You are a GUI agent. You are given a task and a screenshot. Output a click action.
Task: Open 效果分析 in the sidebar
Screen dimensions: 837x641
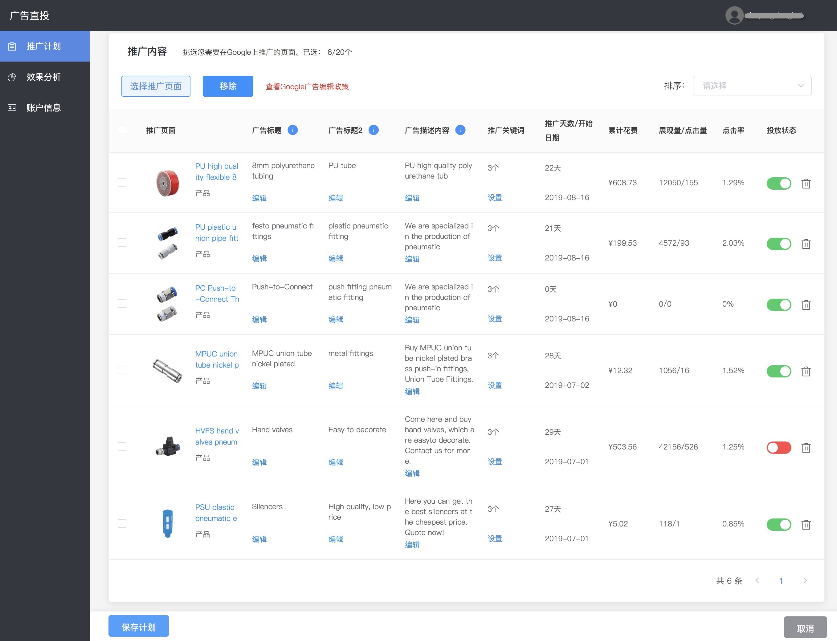click(43, 77)
